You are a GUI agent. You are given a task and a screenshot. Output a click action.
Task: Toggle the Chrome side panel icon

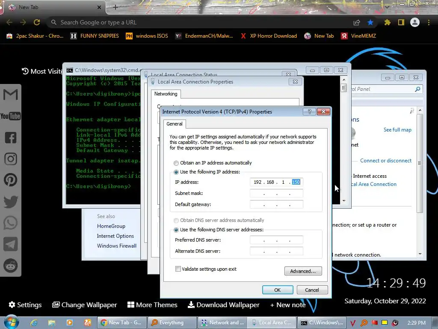tap(401, 22)
